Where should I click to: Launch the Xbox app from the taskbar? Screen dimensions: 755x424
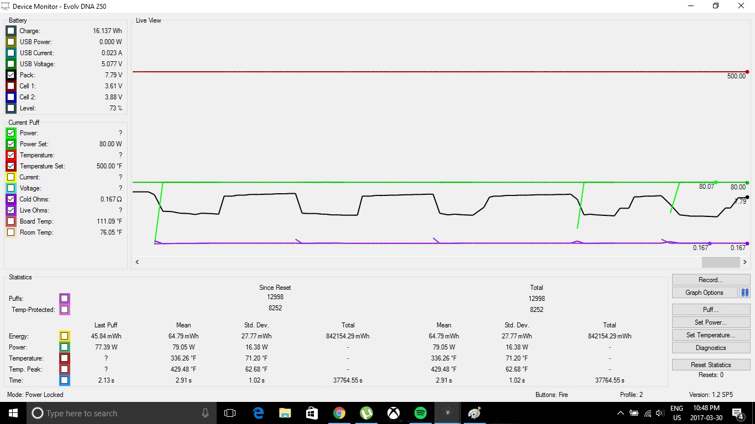(x=393, y=413)
